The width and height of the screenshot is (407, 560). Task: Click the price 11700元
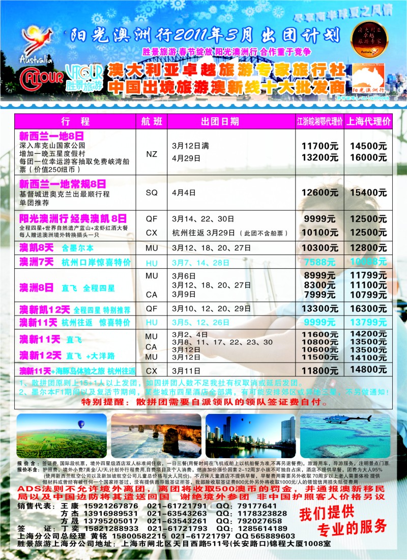point(320,146)
